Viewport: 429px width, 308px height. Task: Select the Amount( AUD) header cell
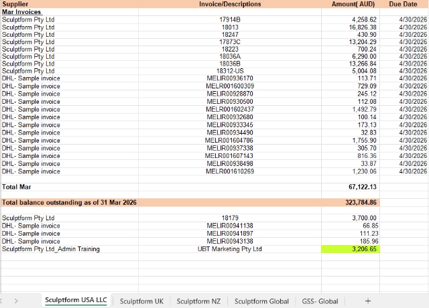[351, 4]
